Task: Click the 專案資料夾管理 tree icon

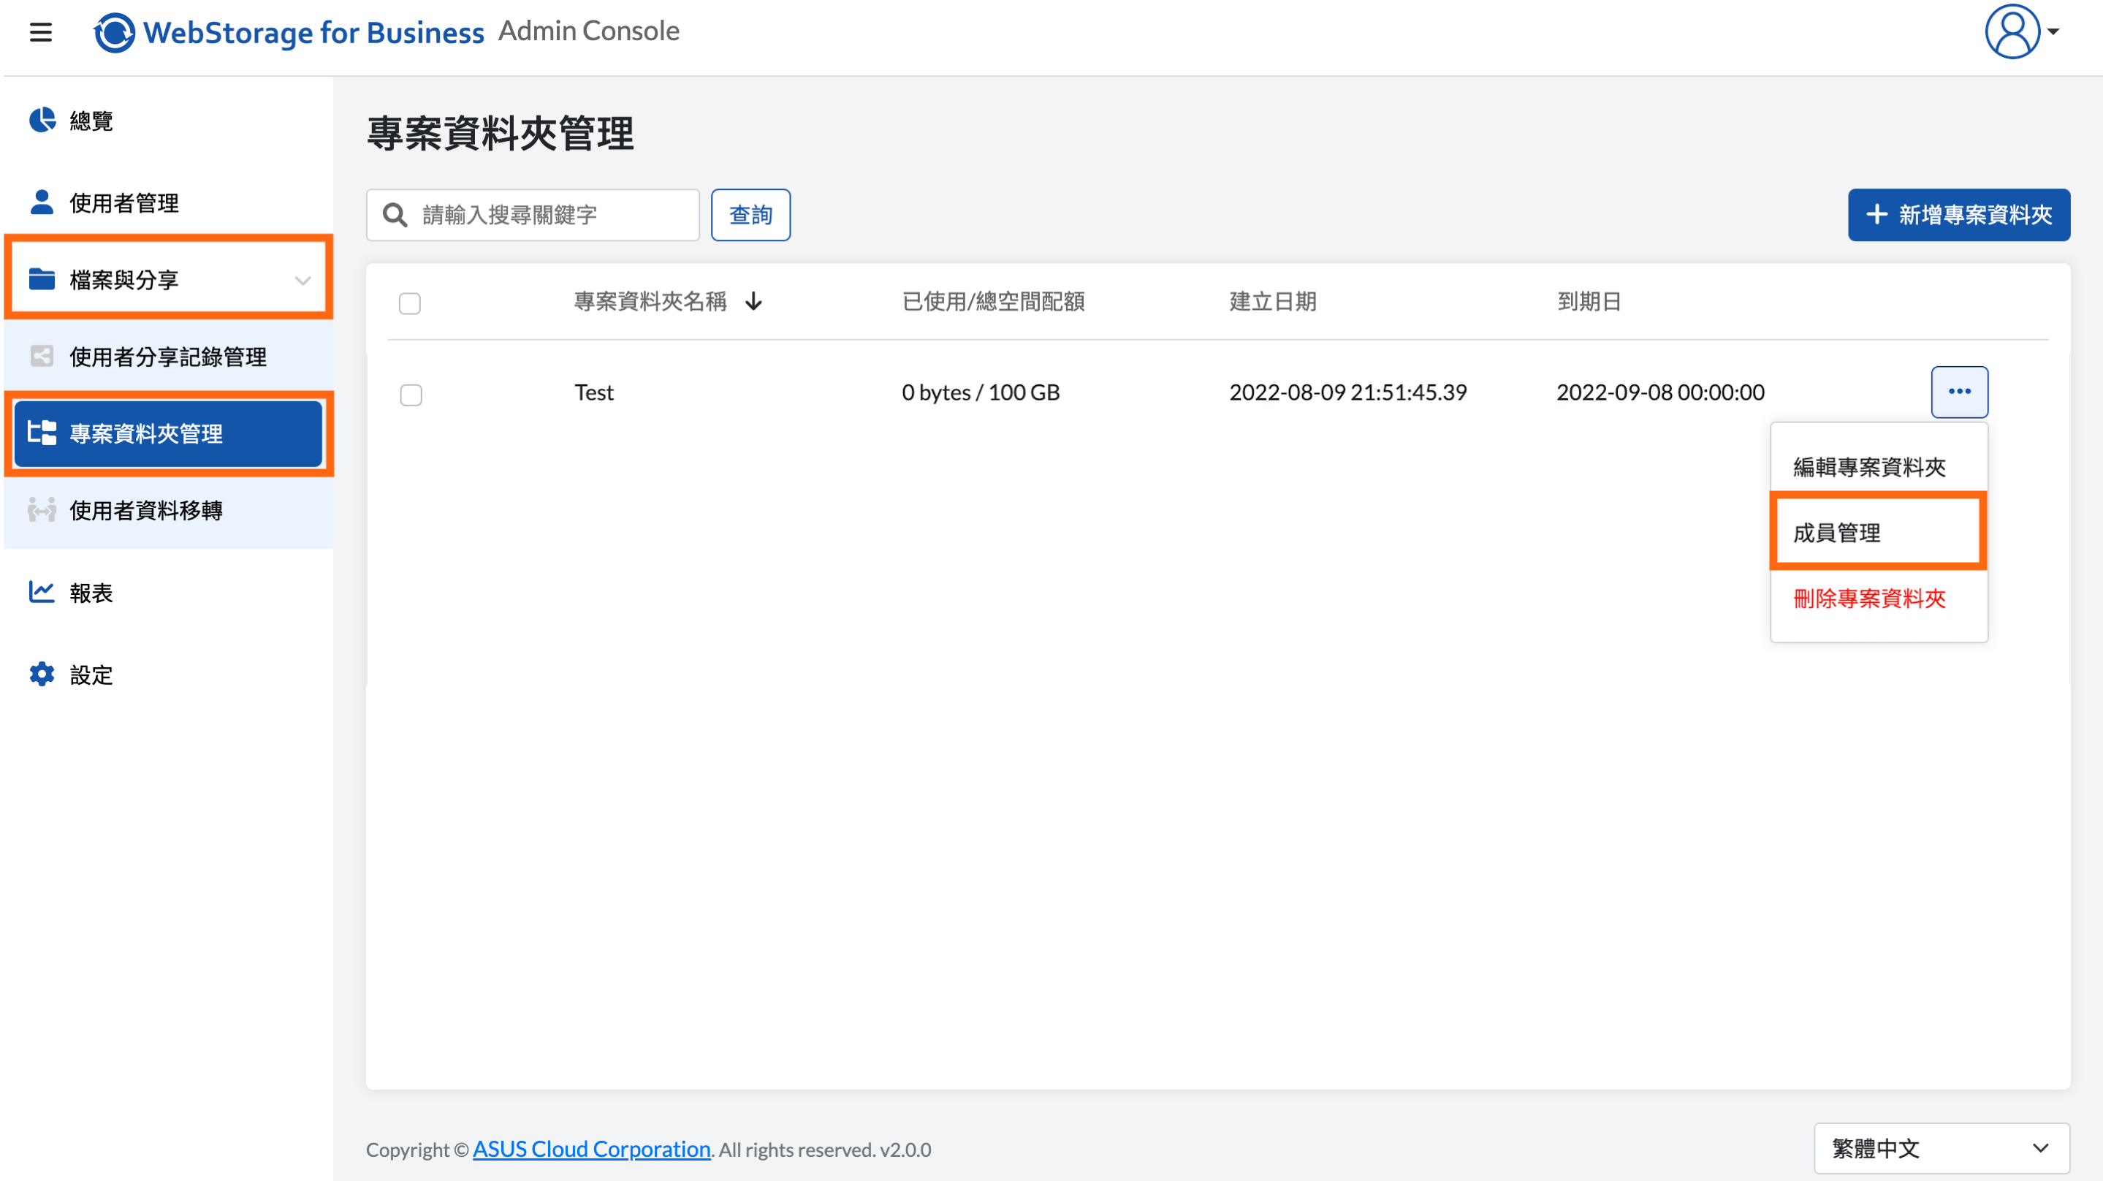Action: pyautogui.click(x=42, y=433)
